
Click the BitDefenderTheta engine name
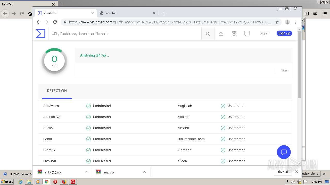point(191,139)
